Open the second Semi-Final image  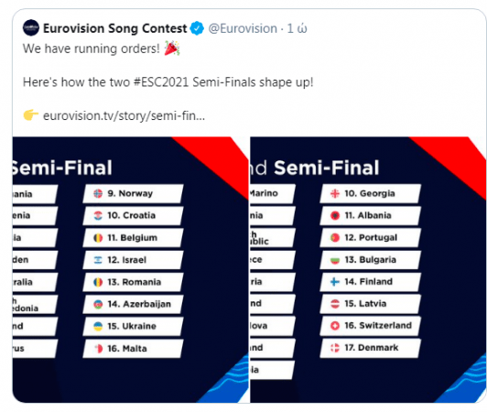coord(368,270)
